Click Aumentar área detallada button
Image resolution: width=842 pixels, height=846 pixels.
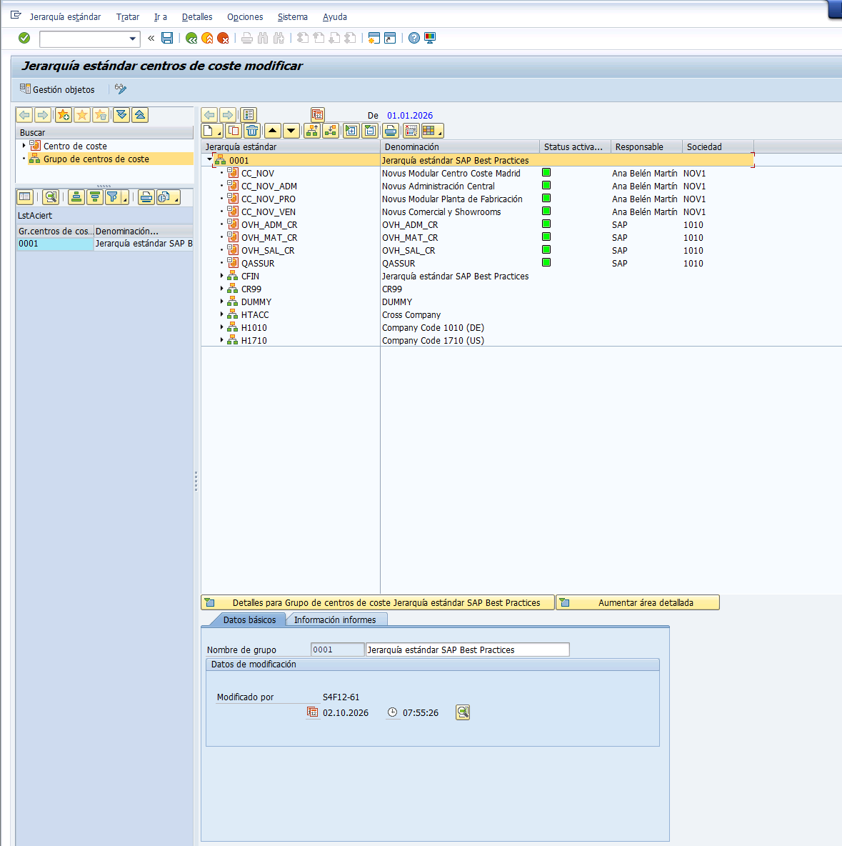pyautogui.click(x=638, y=602)
